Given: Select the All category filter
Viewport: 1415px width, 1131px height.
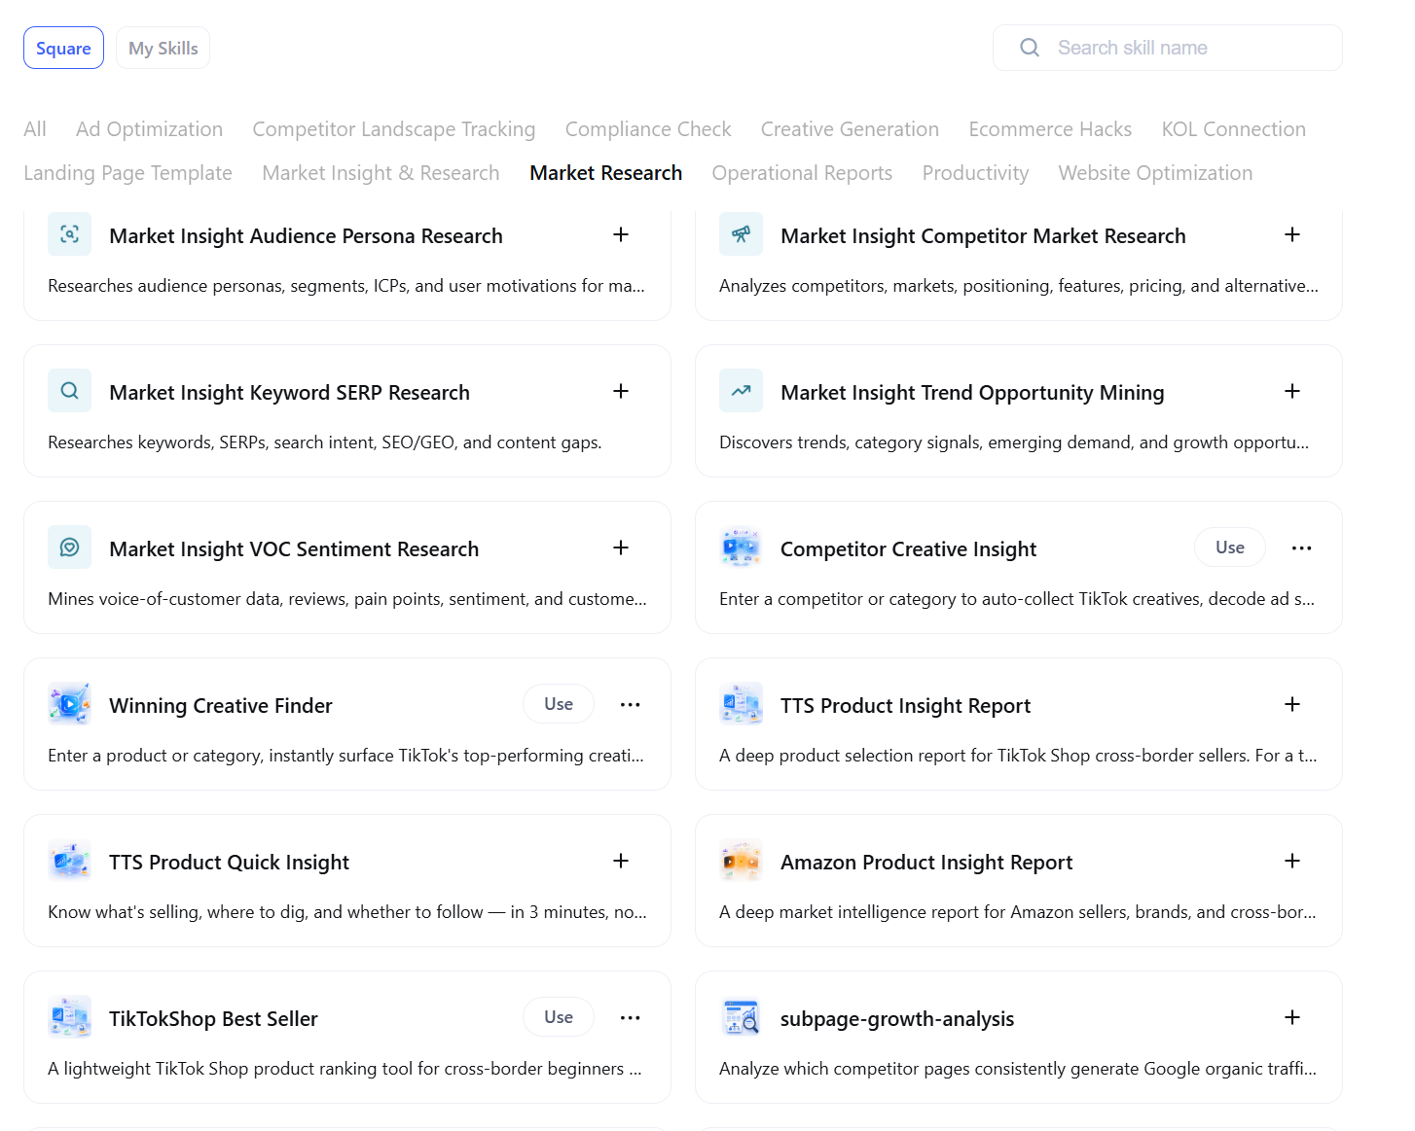Looking at the screenshot, I should [x=35, y=129].
